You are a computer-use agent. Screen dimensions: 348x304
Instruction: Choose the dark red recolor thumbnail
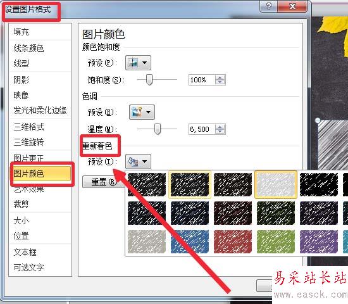(x=233, y=213)
